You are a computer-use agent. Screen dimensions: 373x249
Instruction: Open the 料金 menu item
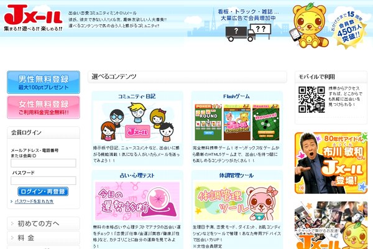(44, 238)
